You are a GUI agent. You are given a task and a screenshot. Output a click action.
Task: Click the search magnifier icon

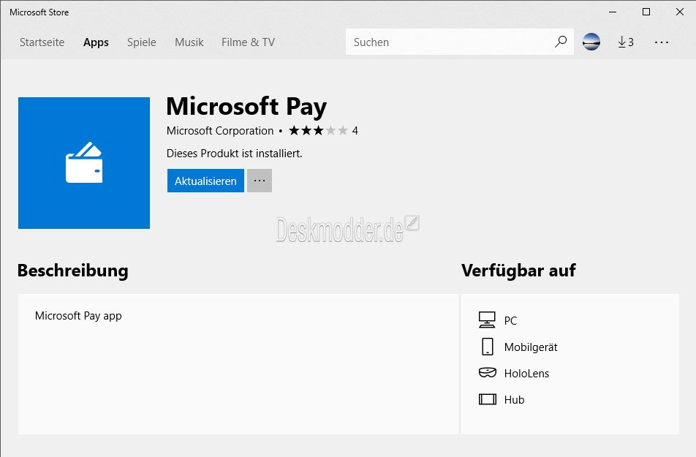click(561, 42)
